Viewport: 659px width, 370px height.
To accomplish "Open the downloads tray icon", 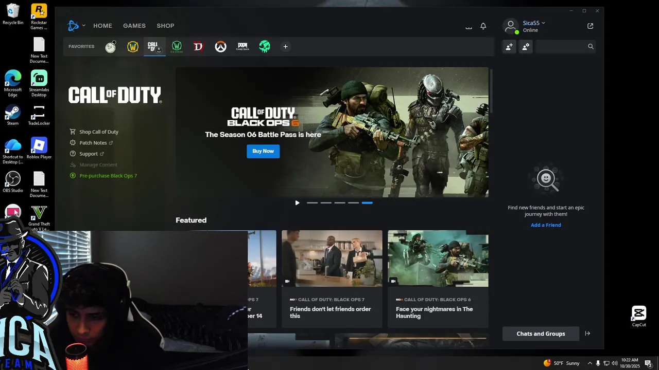I will click(469, 26).
